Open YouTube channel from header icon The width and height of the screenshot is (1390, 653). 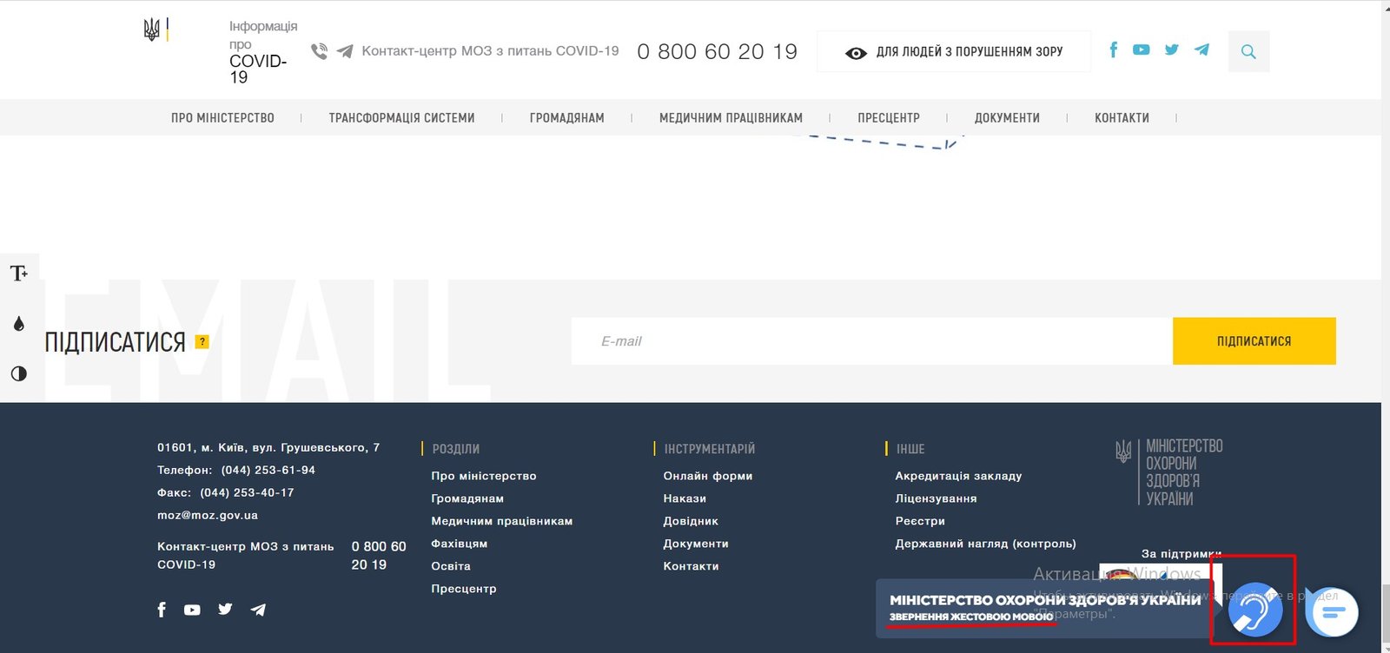1142,49
